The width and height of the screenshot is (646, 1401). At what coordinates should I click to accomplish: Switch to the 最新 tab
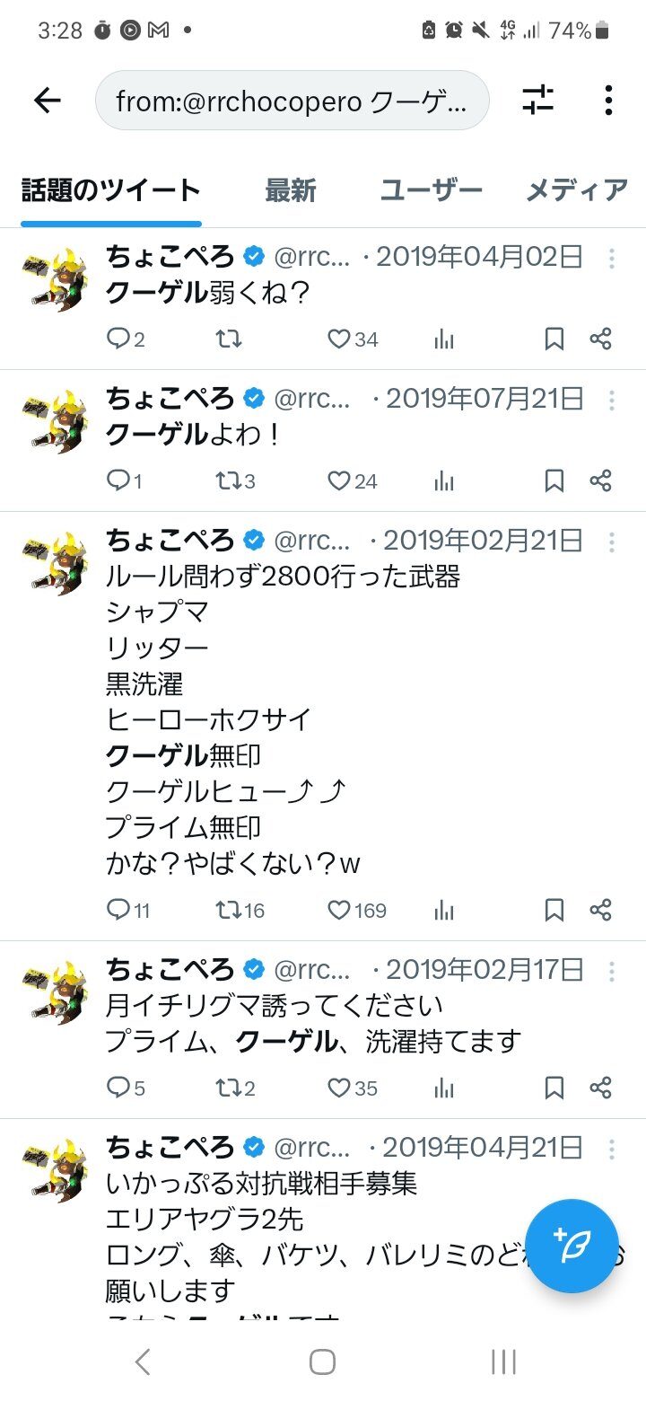point(291,190)
